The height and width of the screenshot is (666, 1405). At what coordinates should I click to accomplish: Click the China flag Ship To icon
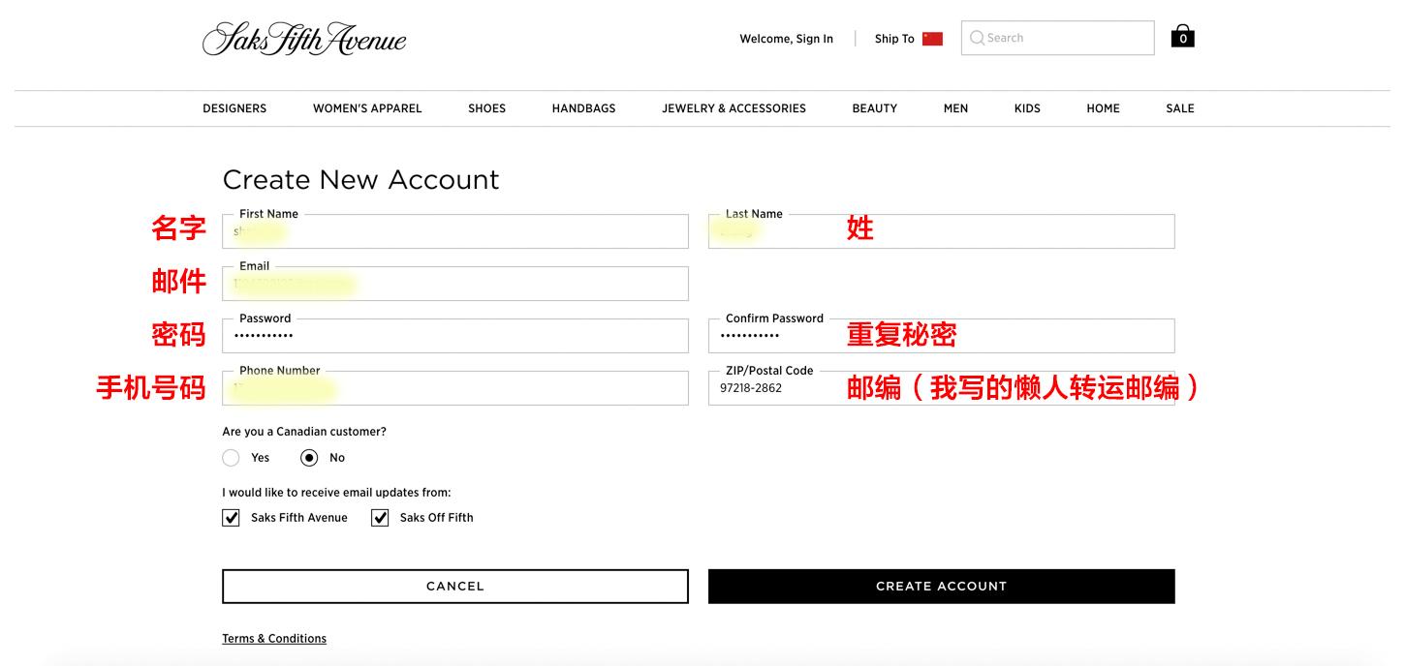932,39
